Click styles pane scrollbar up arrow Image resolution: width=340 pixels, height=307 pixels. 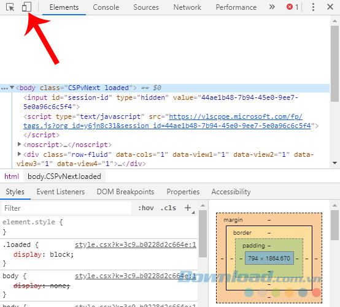(203, 205)
